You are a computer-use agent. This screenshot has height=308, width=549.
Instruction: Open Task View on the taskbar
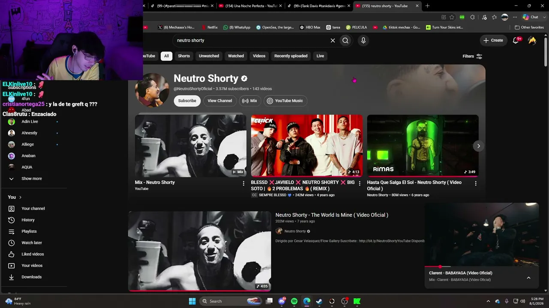point(269,301)
